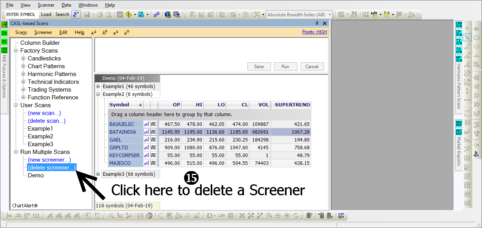Open the IDX index list icon

pyautogui.click(x=4, y=33)
